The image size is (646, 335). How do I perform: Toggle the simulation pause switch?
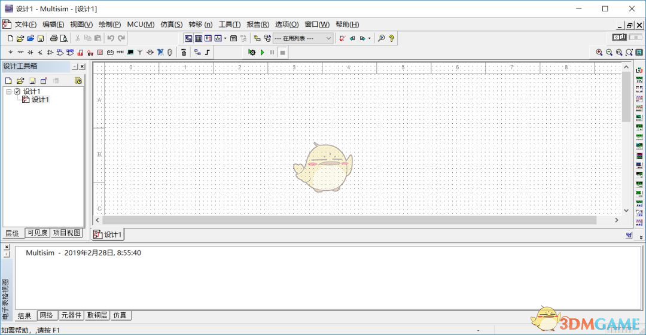point(636,38)
